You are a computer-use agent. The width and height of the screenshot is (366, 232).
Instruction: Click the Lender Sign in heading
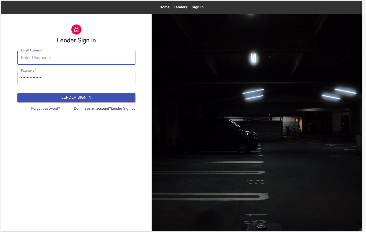(x=76, y=40)
